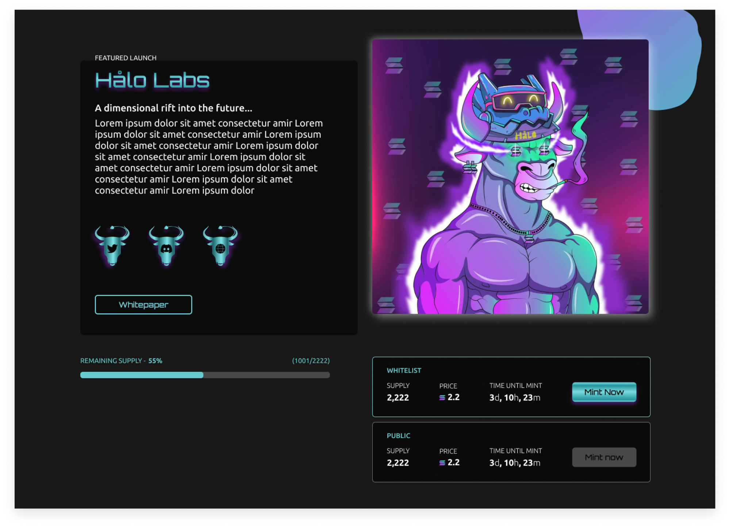Click the remaining supply progress bar

pyautogui.click(x=205, y=375)
